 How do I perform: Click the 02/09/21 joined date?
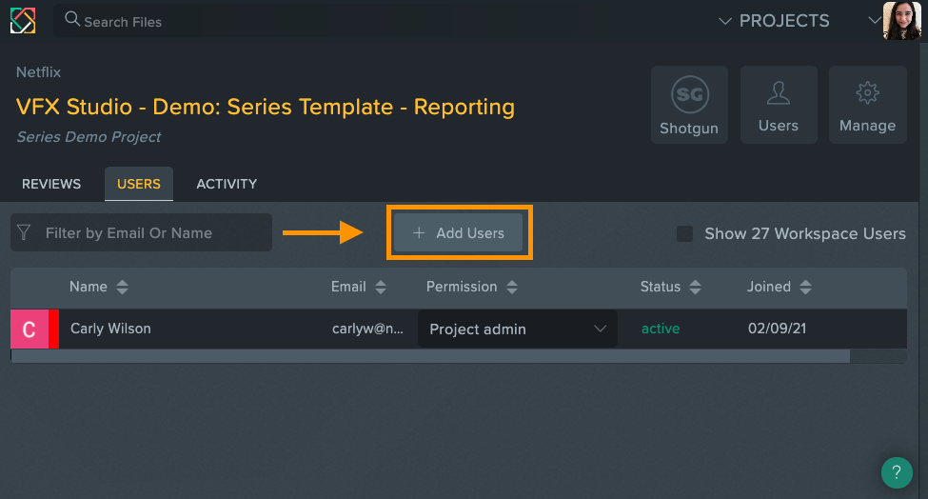pyautogui.click(x=777, y=329)
